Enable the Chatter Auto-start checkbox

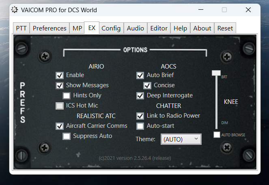tap(140, 126)
